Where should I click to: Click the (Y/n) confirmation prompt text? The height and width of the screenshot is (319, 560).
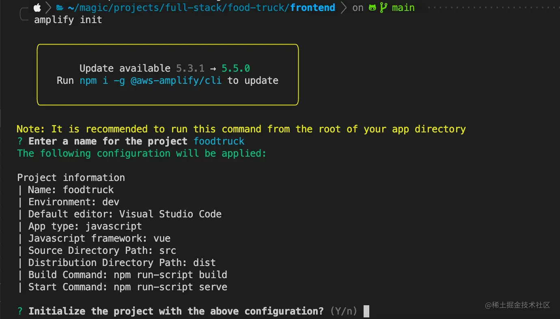[x=343, y=311]
